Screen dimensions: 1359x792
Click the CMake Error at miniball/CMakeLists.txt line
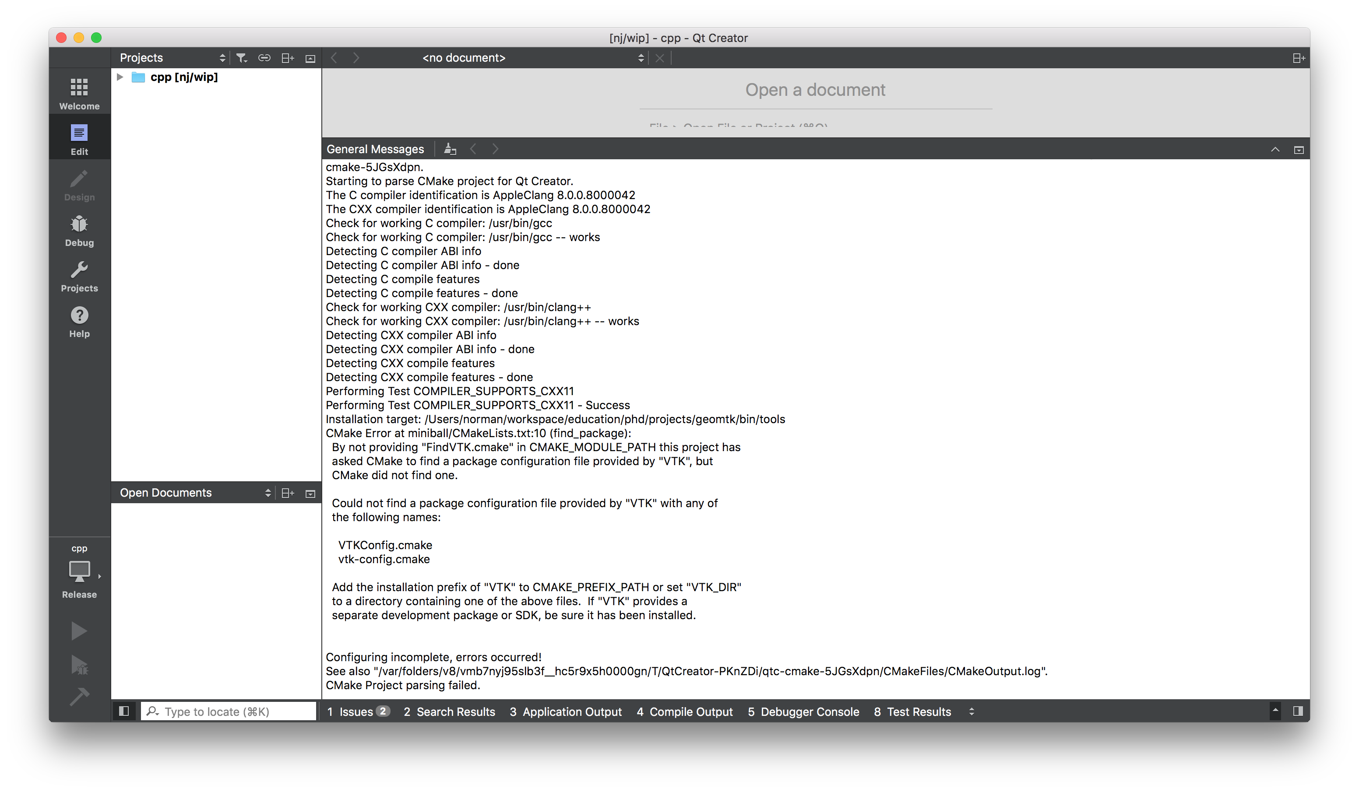(x=479, y=434)
